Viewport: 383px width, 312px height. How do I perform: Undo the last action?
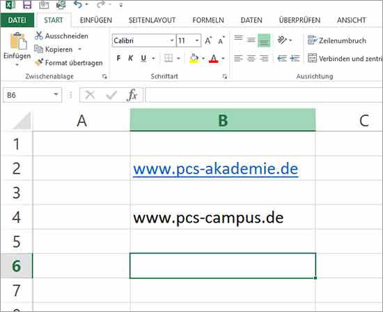pyautogui.click(x=78, y=4)
